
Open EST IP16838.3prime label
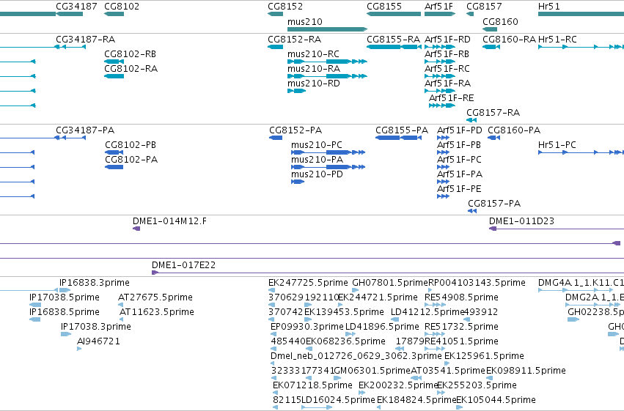point(95,283)
